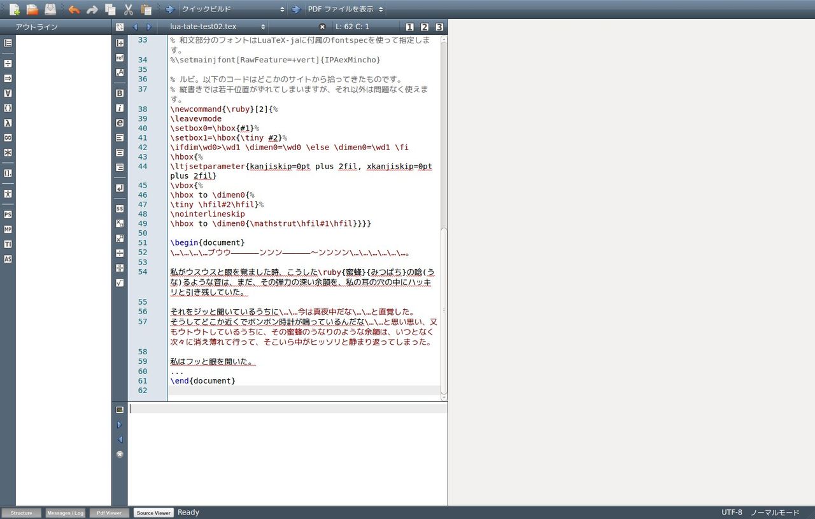Switch to Messages / Log panel

[x=65, y=513]
